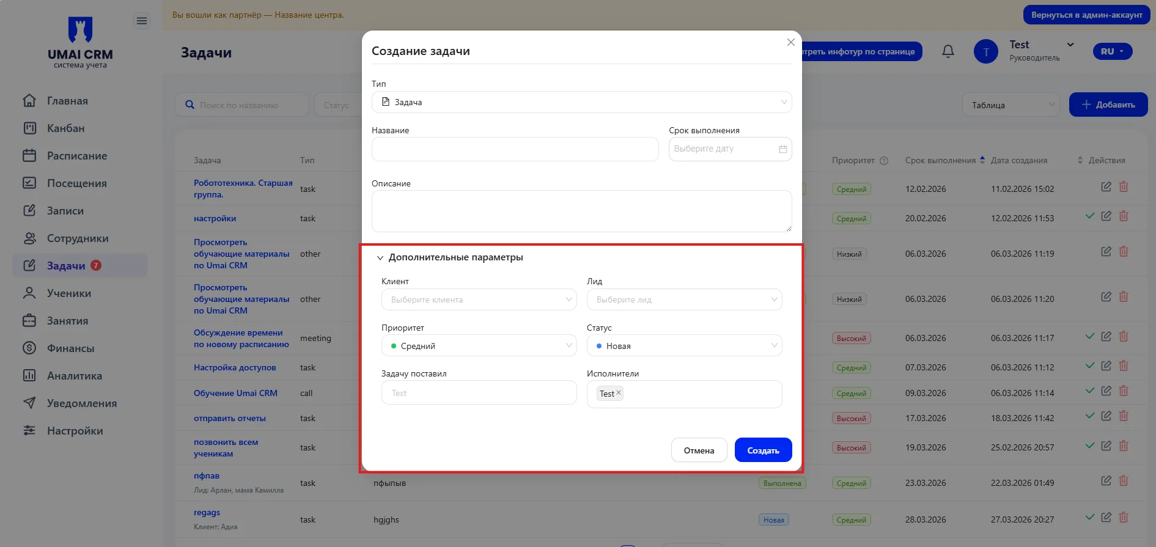Expand the Test user profile menu
This screenshot has width=1156, height=547.
(1070, 45)
